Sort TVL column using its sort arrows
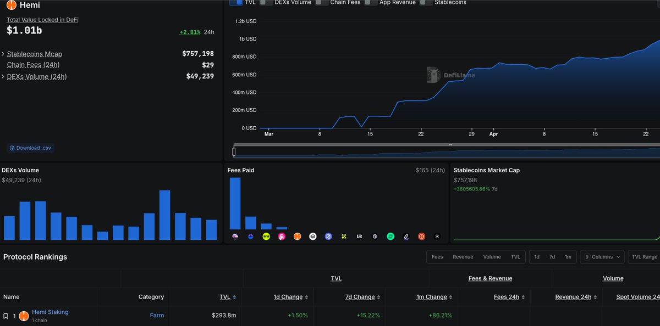Image resolution: width=660 pixels, height=326 pixels. point(234,297)
